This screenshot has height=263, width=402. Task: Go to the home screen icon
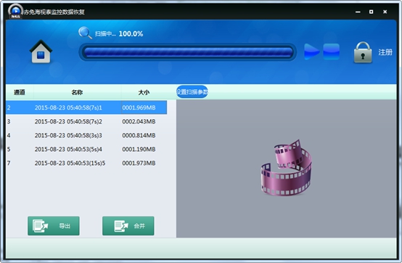(41, 52)
